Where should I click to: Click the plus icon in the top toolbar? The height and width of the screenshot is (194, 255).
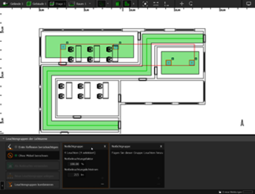coord(182,3)
